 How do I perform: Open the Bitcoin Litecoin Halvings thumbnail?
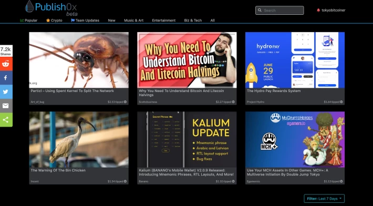(186, 60)
